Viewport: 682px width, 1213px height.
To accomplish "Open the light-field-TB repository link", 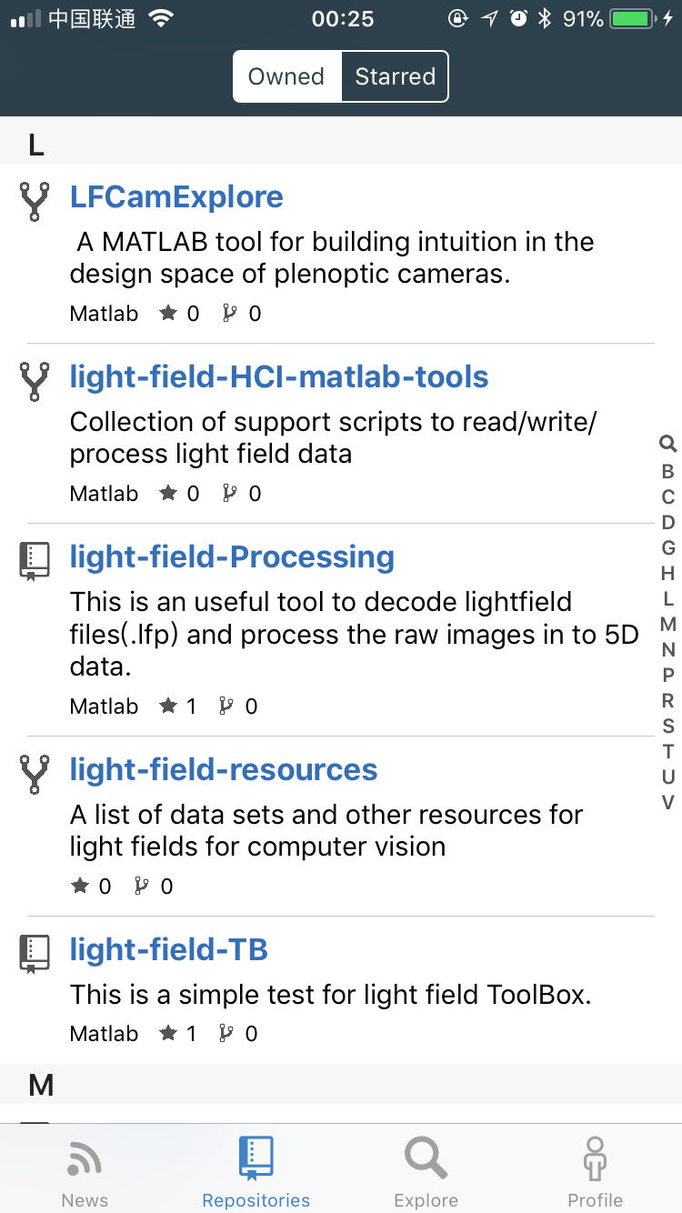I will 168,950.
